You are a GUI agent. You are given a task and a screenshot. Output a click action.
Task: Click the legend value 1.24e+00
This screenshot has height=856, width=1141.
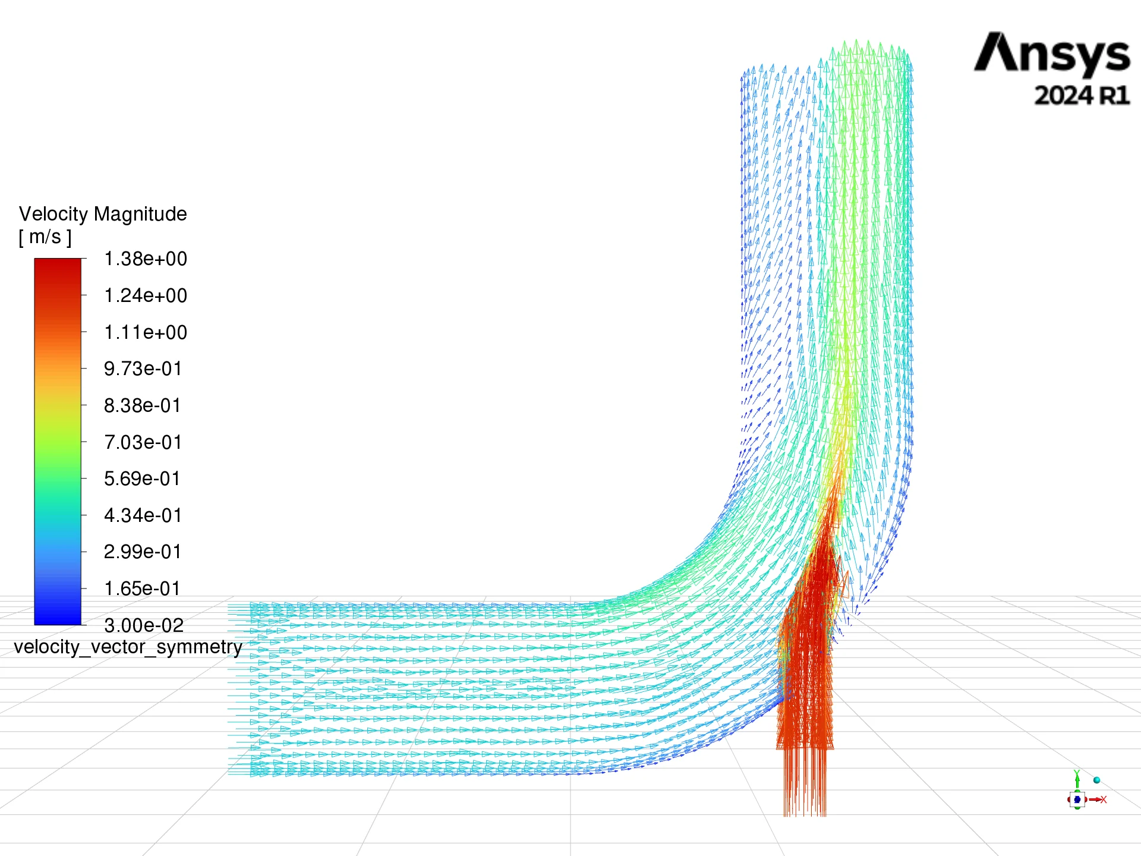pos(146,295)
